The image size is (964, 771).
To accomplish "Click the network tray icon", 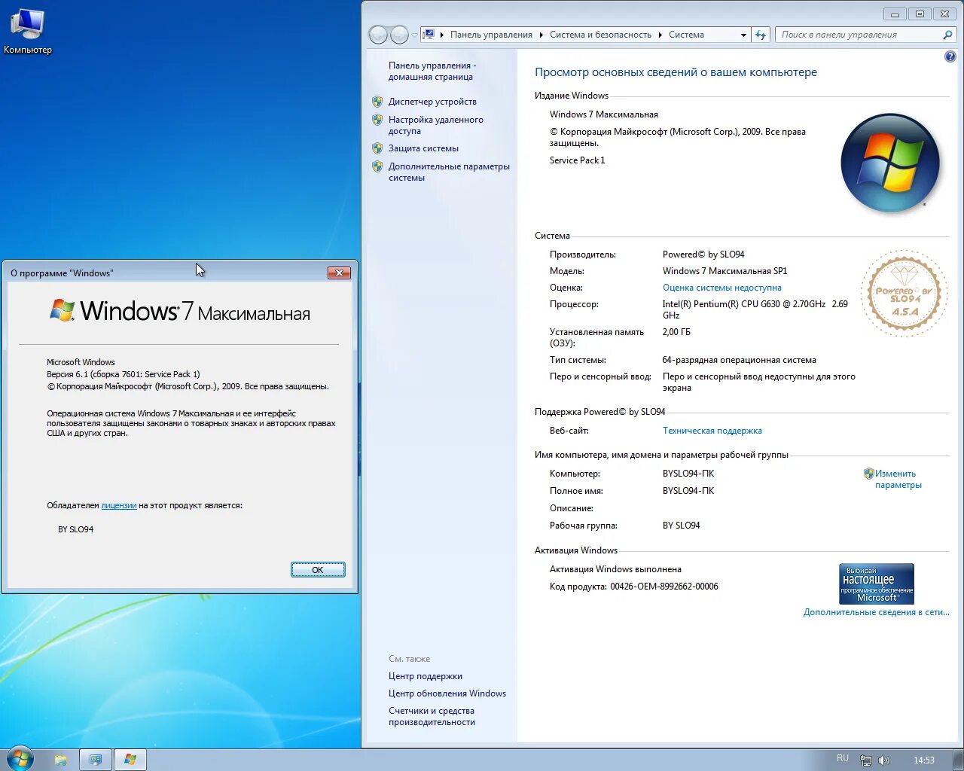I will 866,760.
